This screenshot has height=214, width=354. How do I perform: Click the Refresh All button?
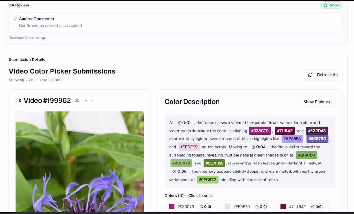(322, 75)
